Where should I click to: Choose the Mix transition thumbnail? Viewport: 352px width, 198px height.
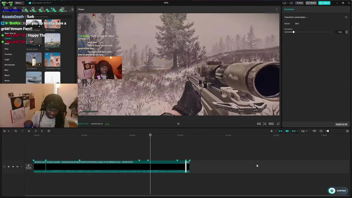52,40
